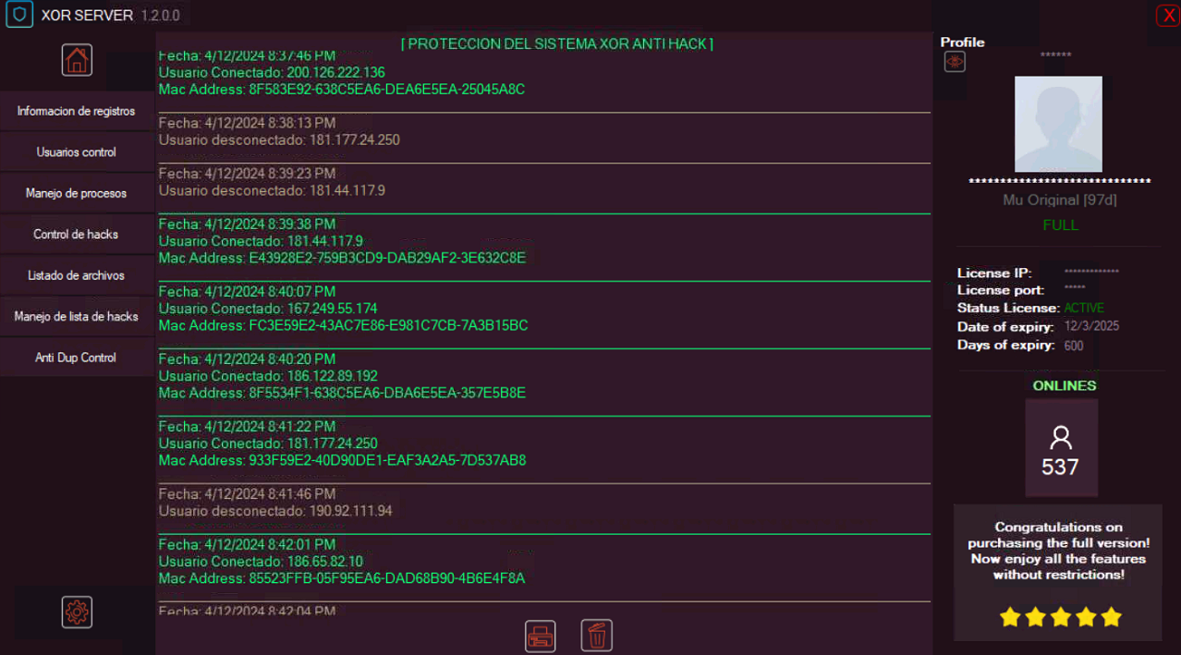This screenshot has height=655, width=1181.
Task: Close the XOR Server window
Action: pos(1168,15)
